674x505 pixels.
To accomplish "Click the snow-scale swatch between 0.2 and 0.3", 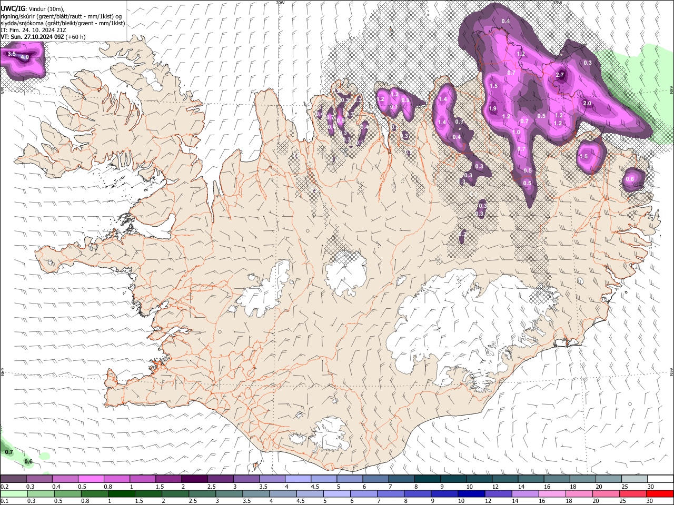I will click(x=13, y=479).
